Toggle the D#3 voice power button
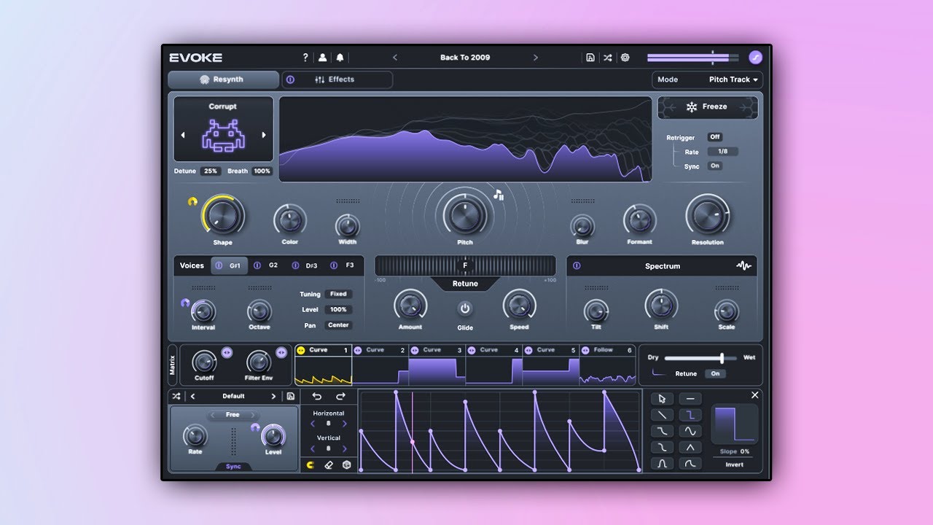The height and width of the screenshot is (525, 933). coord(295,265)
